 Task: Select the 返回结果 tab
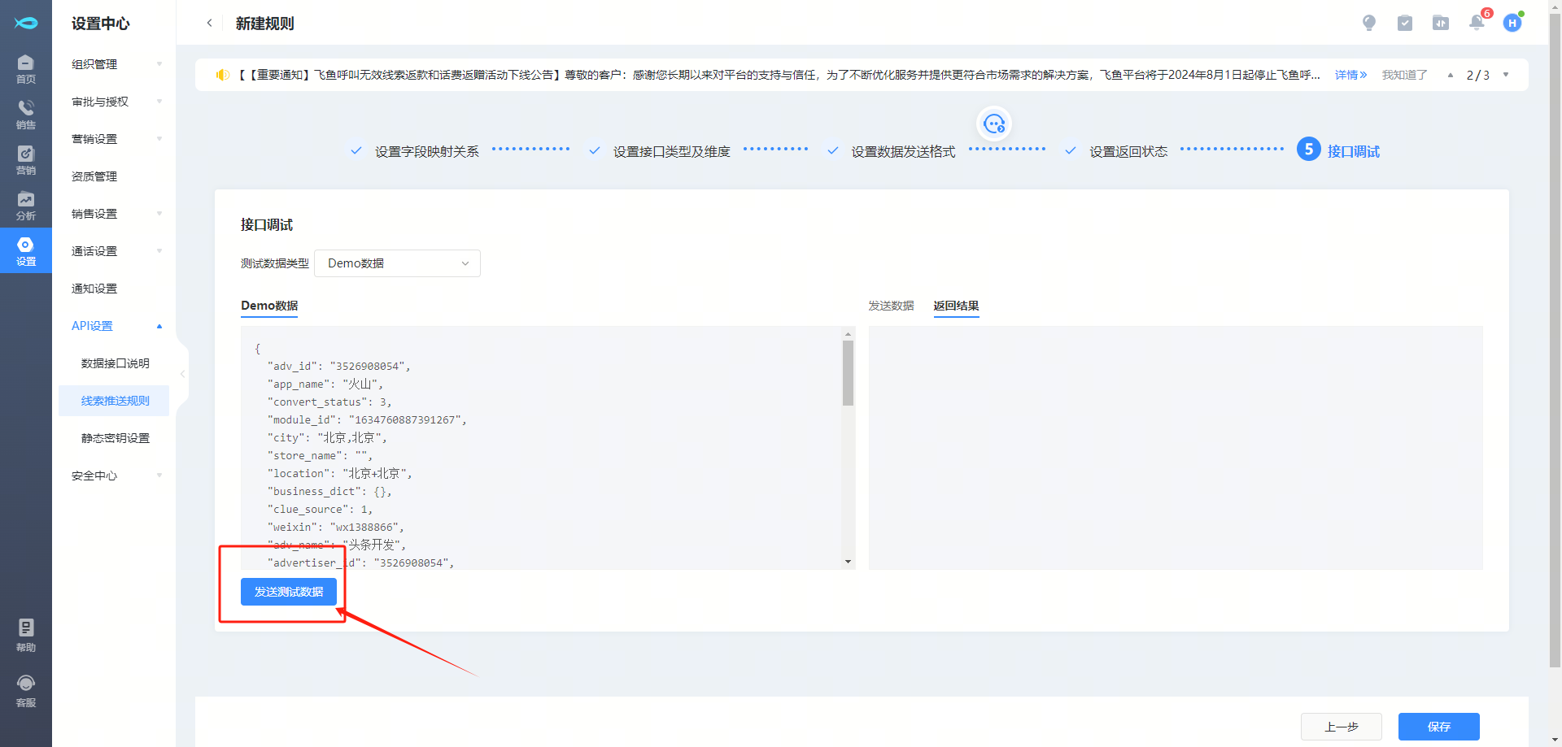[956, 306]
